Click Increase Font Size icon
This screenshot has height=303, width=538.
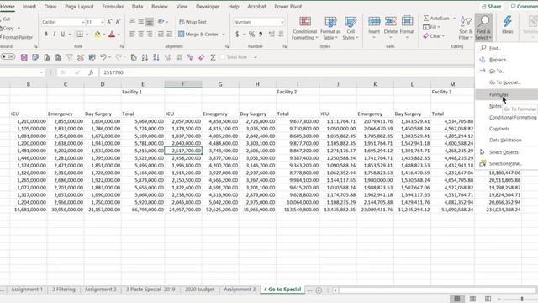[109, 22]
